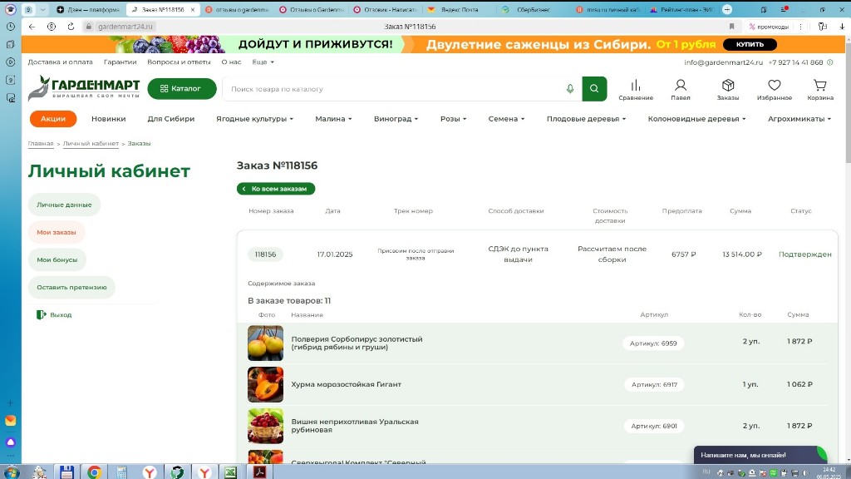Click the Alice assistant icon in sidebar

tap(10, 442)
